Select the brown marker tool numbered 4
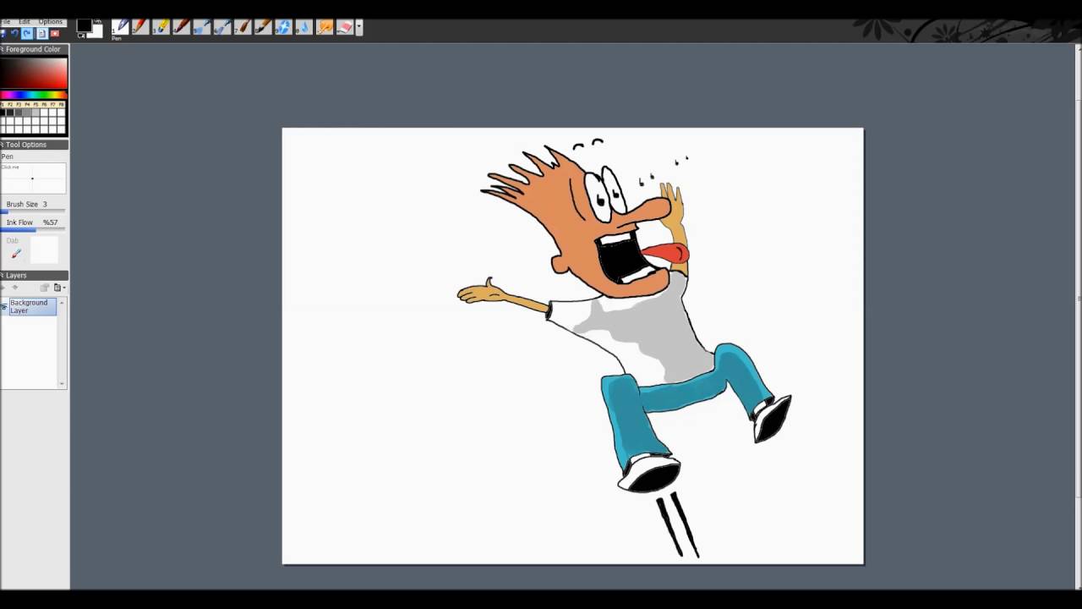Viewport: 1082px width, 609px height. point(181,27)
